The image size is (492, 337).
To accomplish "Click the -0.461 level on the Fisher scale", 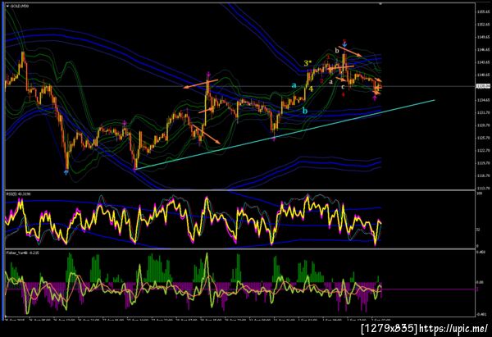I will 481,314.
